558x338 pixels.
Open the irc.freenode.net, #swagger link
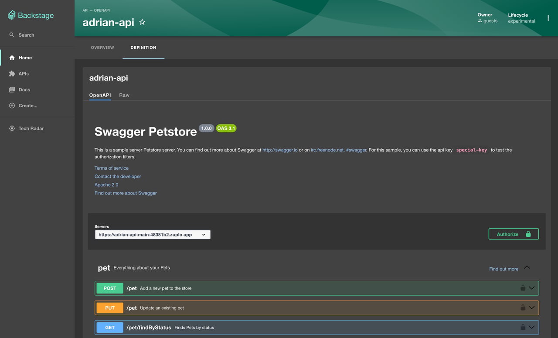click(x=339, y=150)
